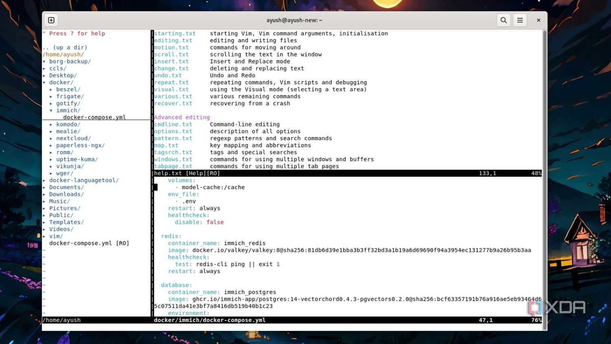Screen dimensions: 611x344
Task: Select the vim/ directory
Action: pyautogui.click(x=56, y=236)
